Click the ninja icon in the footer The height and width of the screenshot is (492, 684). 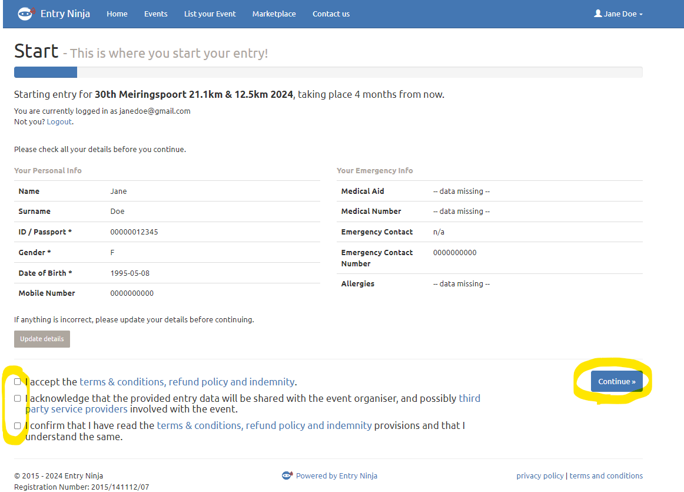tap(287, 476)
